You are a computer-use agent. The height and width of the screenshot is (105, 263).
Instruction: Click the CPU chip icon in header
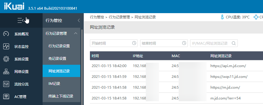point(256,17)
